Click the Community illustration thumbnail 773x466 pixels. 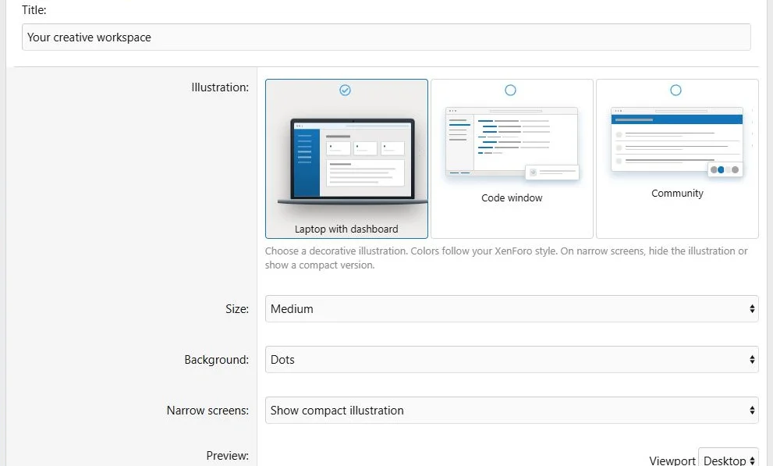click(677, 141)
